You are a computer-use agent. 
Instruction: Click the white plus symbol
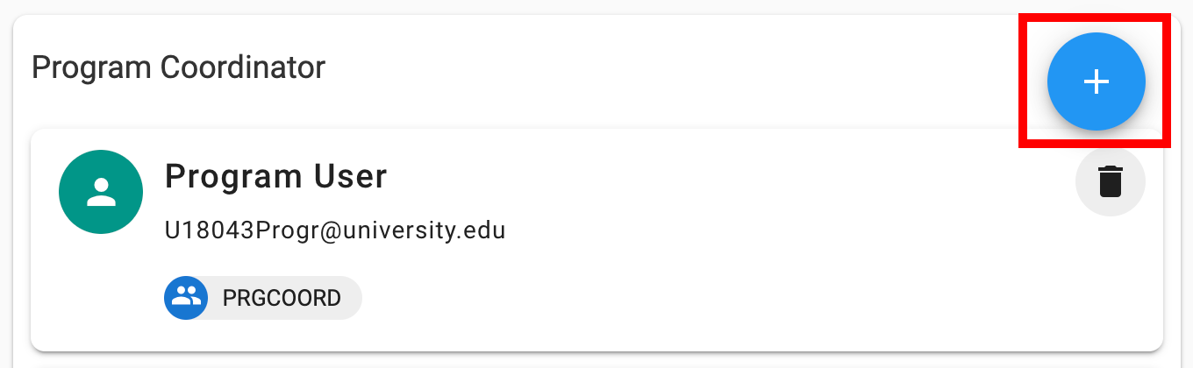[1096, 81]
